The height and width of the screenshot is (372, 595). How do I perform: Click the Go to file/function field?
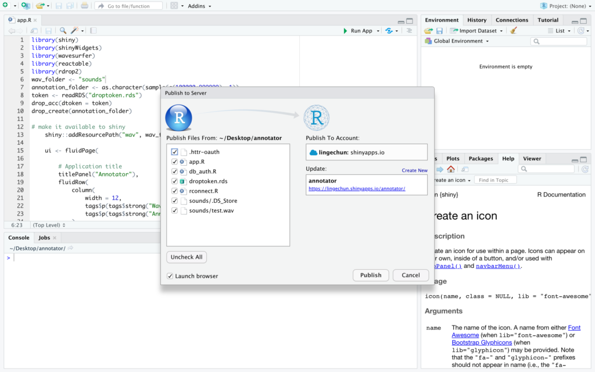point(128,6)
